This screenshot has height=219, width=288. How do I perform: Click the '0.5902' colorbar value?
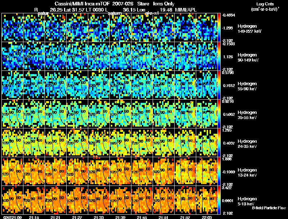tap(229, 114)
